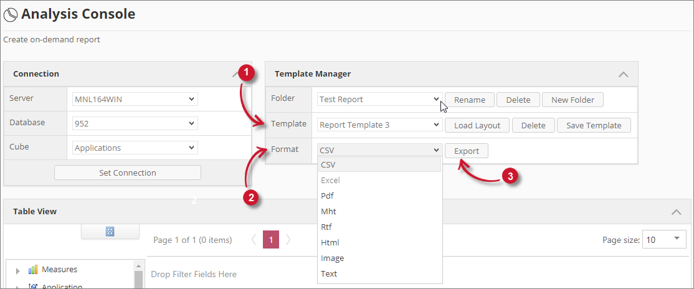Screen dimensions: 694x289
Task: Click the Measures bar chart icon
Action: (33, 270)
